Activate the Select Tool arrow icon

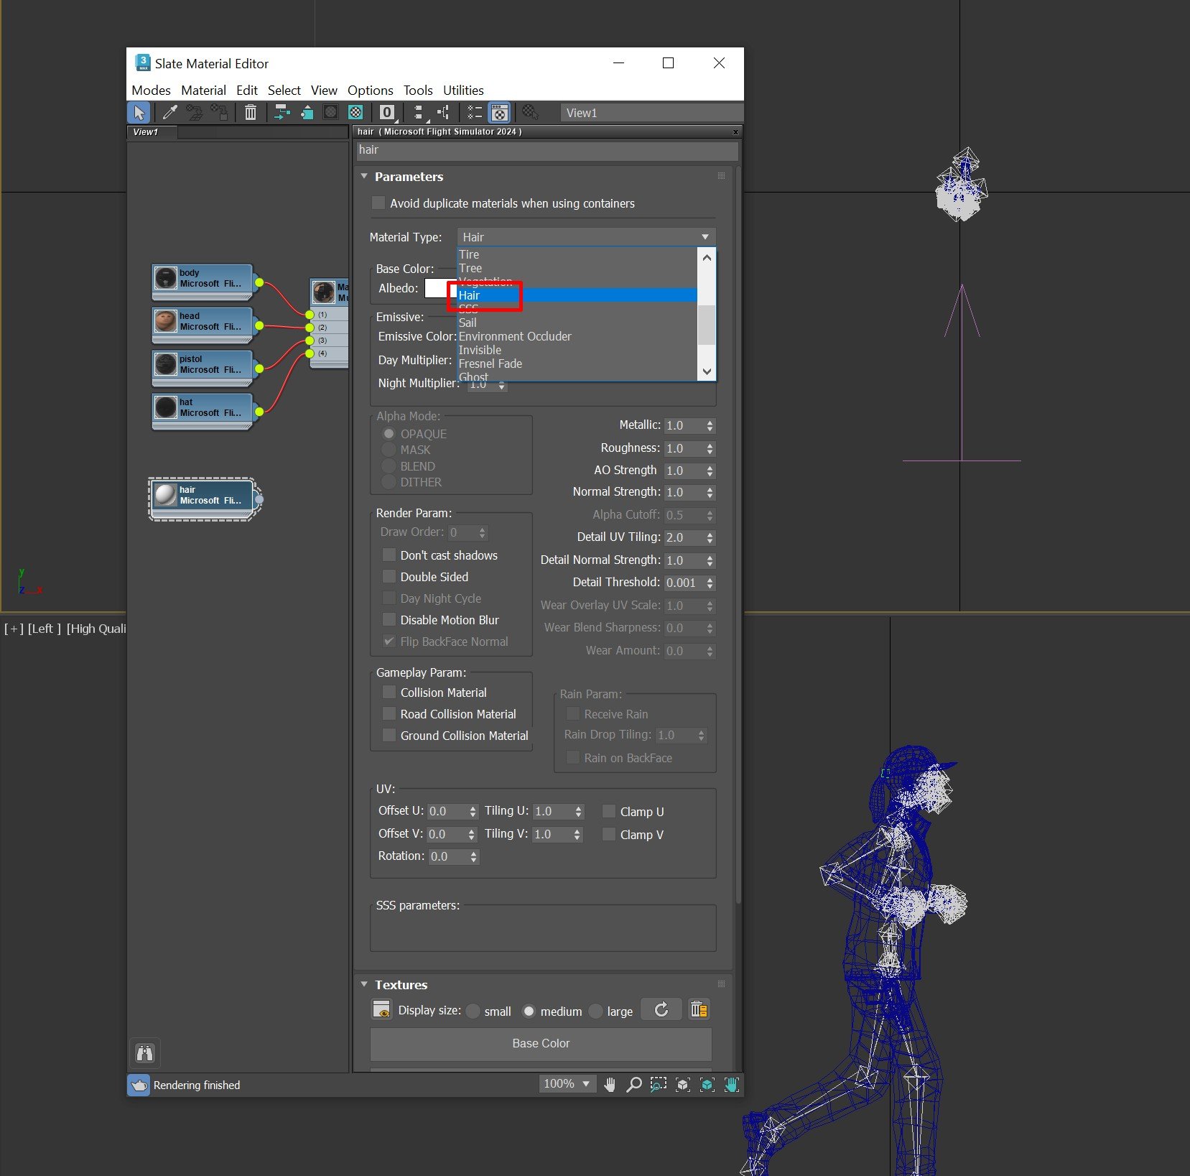coord(139,112)
